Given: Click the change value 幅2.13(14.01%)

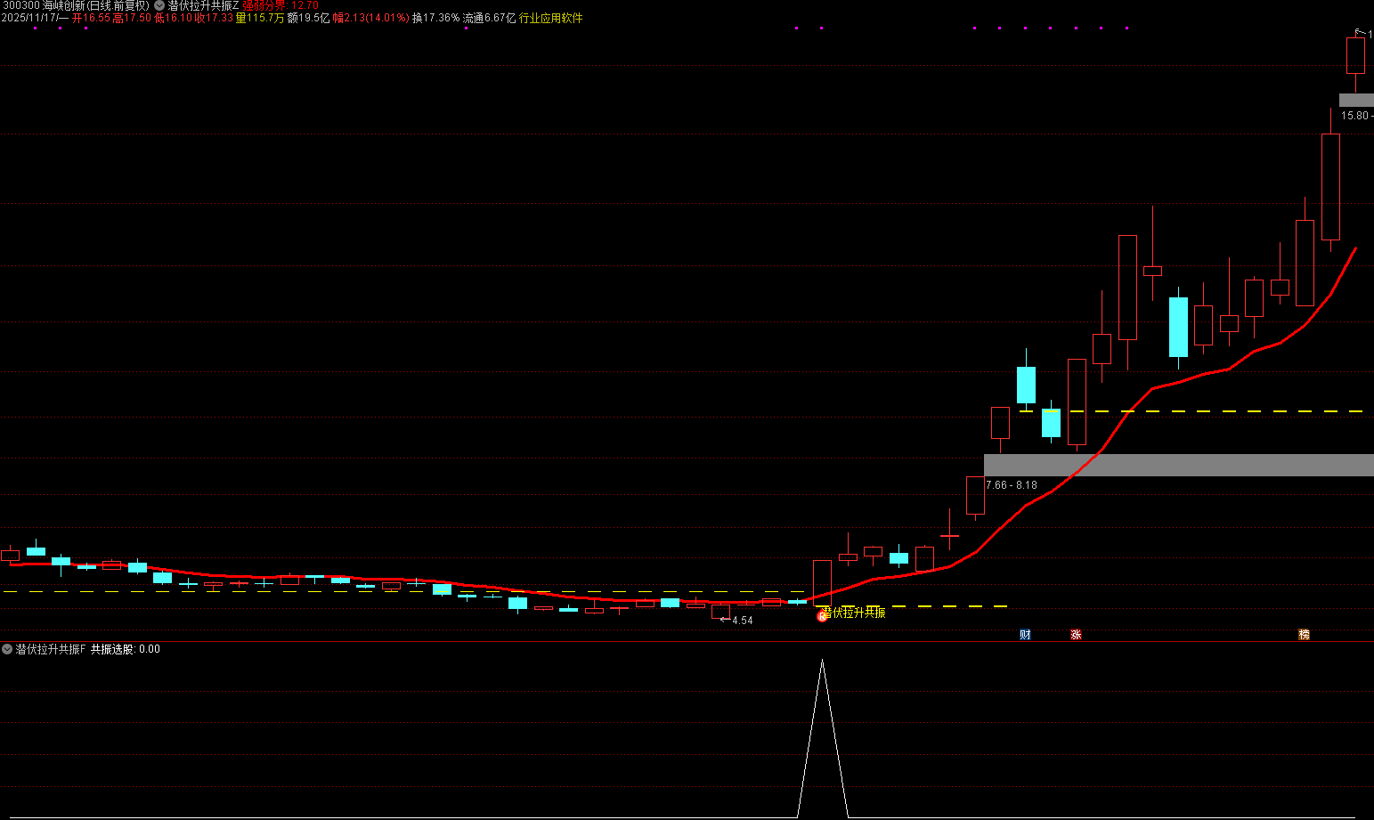Looking at the screenshot, I should [371, 18].
